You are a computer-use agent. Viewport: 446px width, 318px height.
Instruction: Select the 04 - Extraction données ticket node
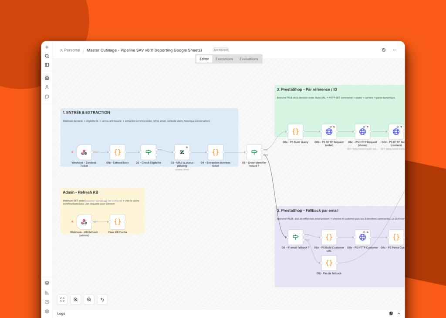(x=216, y=152)
